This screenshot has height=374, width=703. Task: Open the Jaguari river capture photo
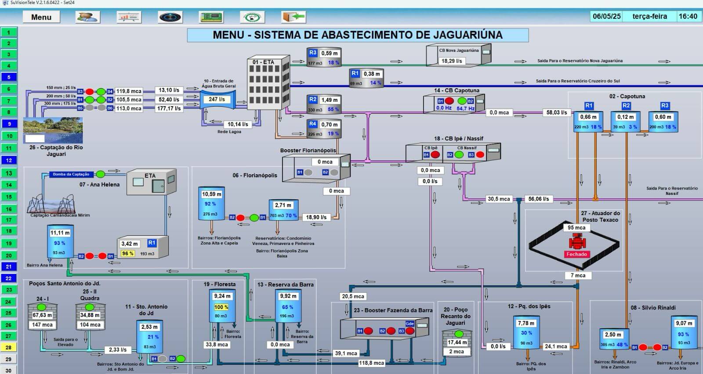click(x=53, y=130)
